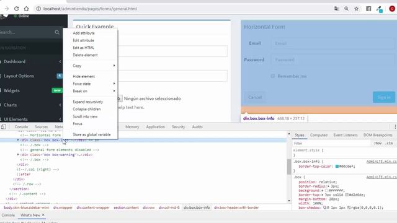The image size is (397, 223).
Task: Click the background #ffffff color swatch
Action: (x=327, y=190)
